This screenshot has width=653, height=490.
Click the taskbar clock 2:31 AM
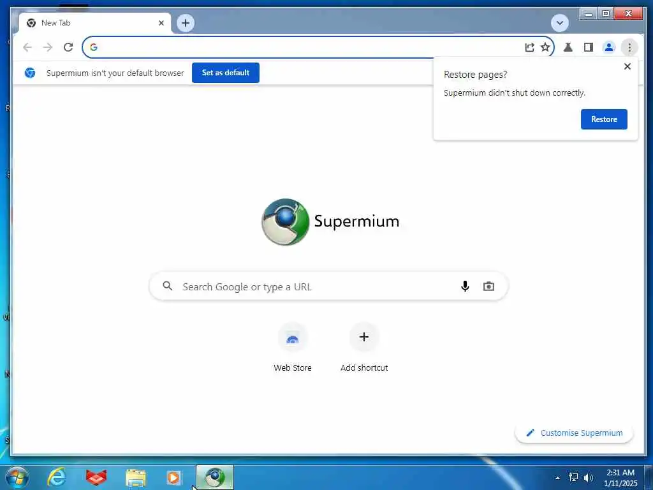point(620,478)
